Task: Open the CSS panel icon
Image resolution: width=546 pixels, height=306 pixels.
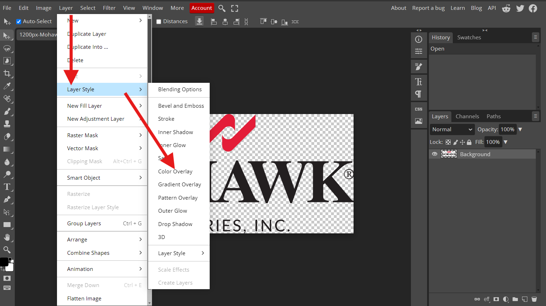Action: 419,109
